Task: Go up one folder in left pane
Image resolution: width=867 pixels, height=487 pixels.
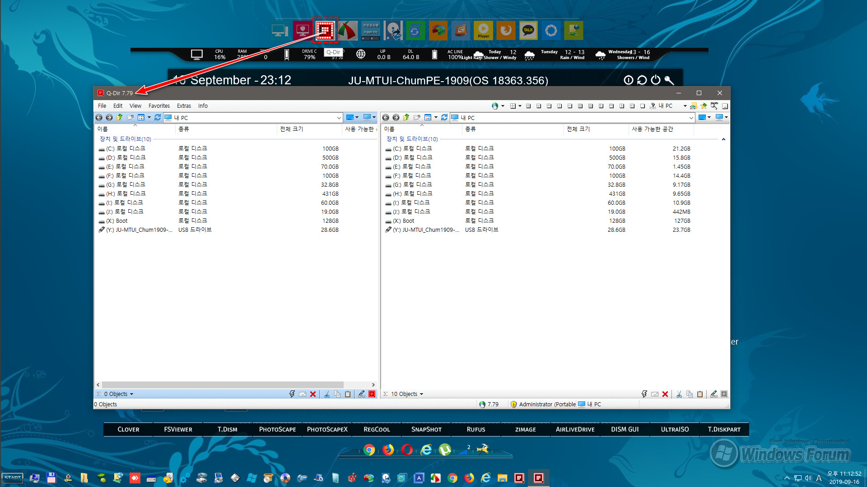Action: tap(120, 118)
